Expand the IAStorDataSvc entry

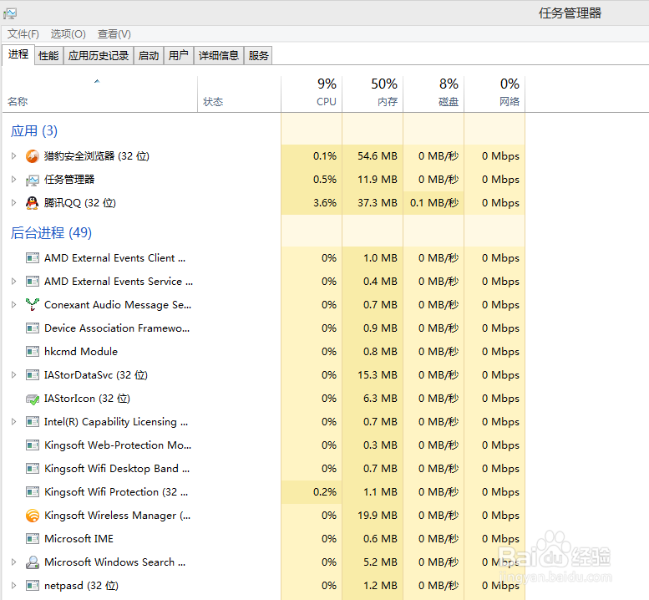tap(13, 375)
